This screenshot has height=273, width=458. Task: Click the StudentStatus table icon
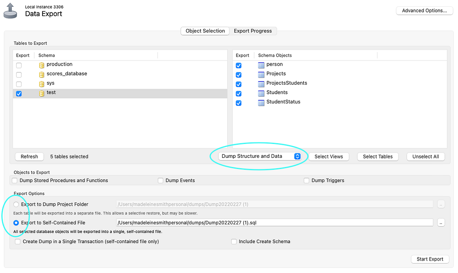point(261,103)
